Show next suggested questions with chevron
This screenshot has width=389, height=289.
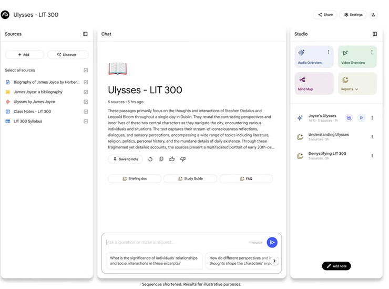point(274,261)
